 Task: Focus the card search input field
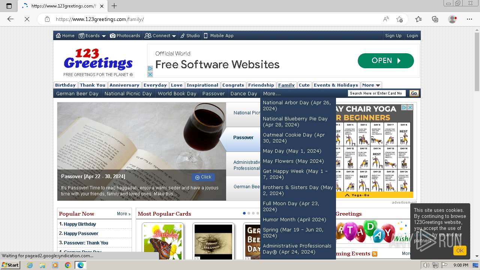click(x=377, y=93)
